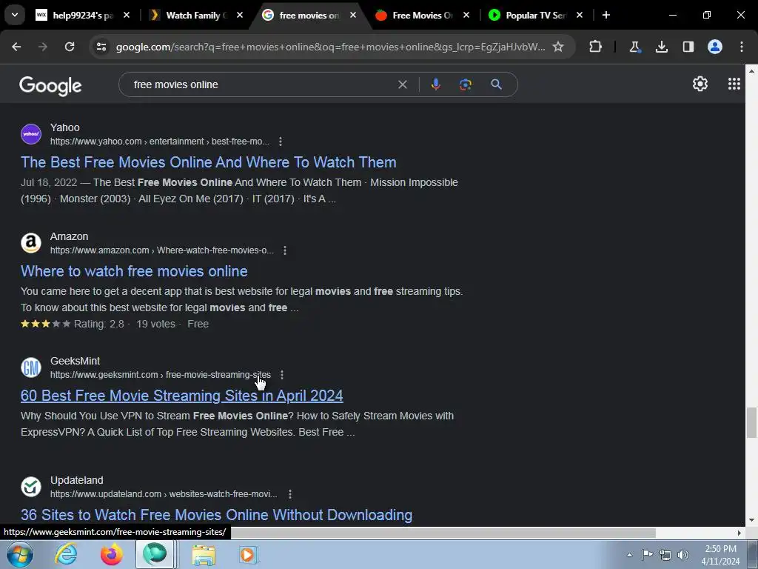The height and width of the screenshot is (569, 758).
Task: Click the Amazon favicon
Action: (31, 243)
